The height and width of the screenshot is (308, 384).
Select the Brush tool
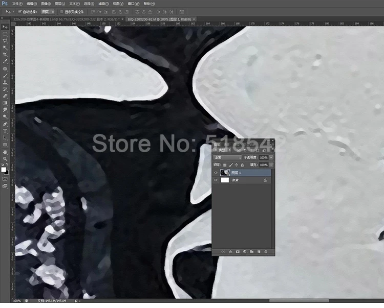point(5,76)
